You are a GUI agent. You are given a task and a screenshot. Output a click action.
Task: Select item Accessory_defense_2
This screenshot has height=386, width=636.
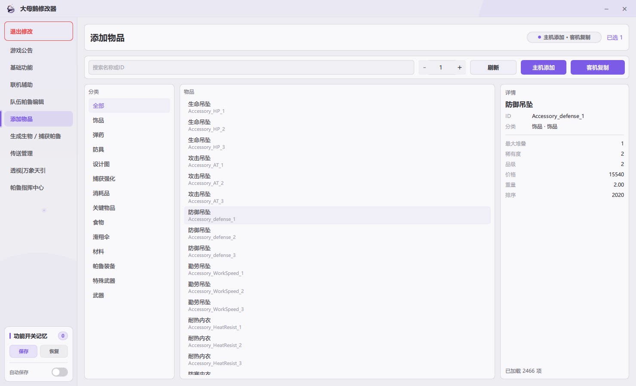pos(337,233)
